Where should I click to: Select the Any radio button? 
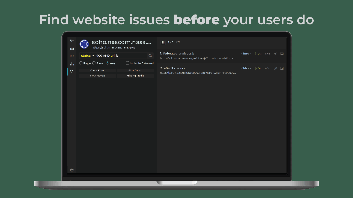click(107, 63)
